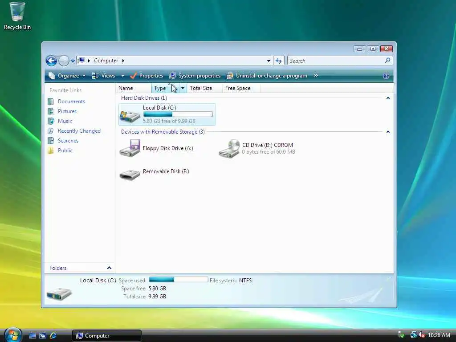Click the Pictures icon in Favorite Links
This screenshot has width=456, height=342.
51,111
